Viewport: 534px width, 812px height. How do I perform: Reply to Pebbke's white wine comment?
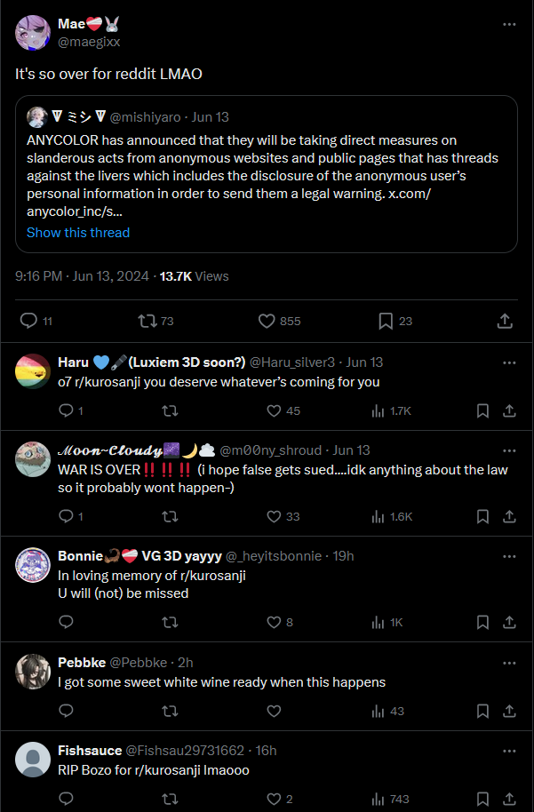coord(67,710)
